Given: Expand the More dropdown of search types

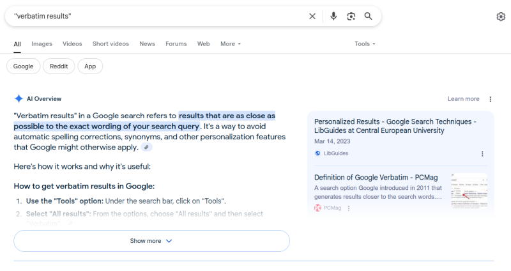Looking at the screenshot, I should click(x=231, y=43).
